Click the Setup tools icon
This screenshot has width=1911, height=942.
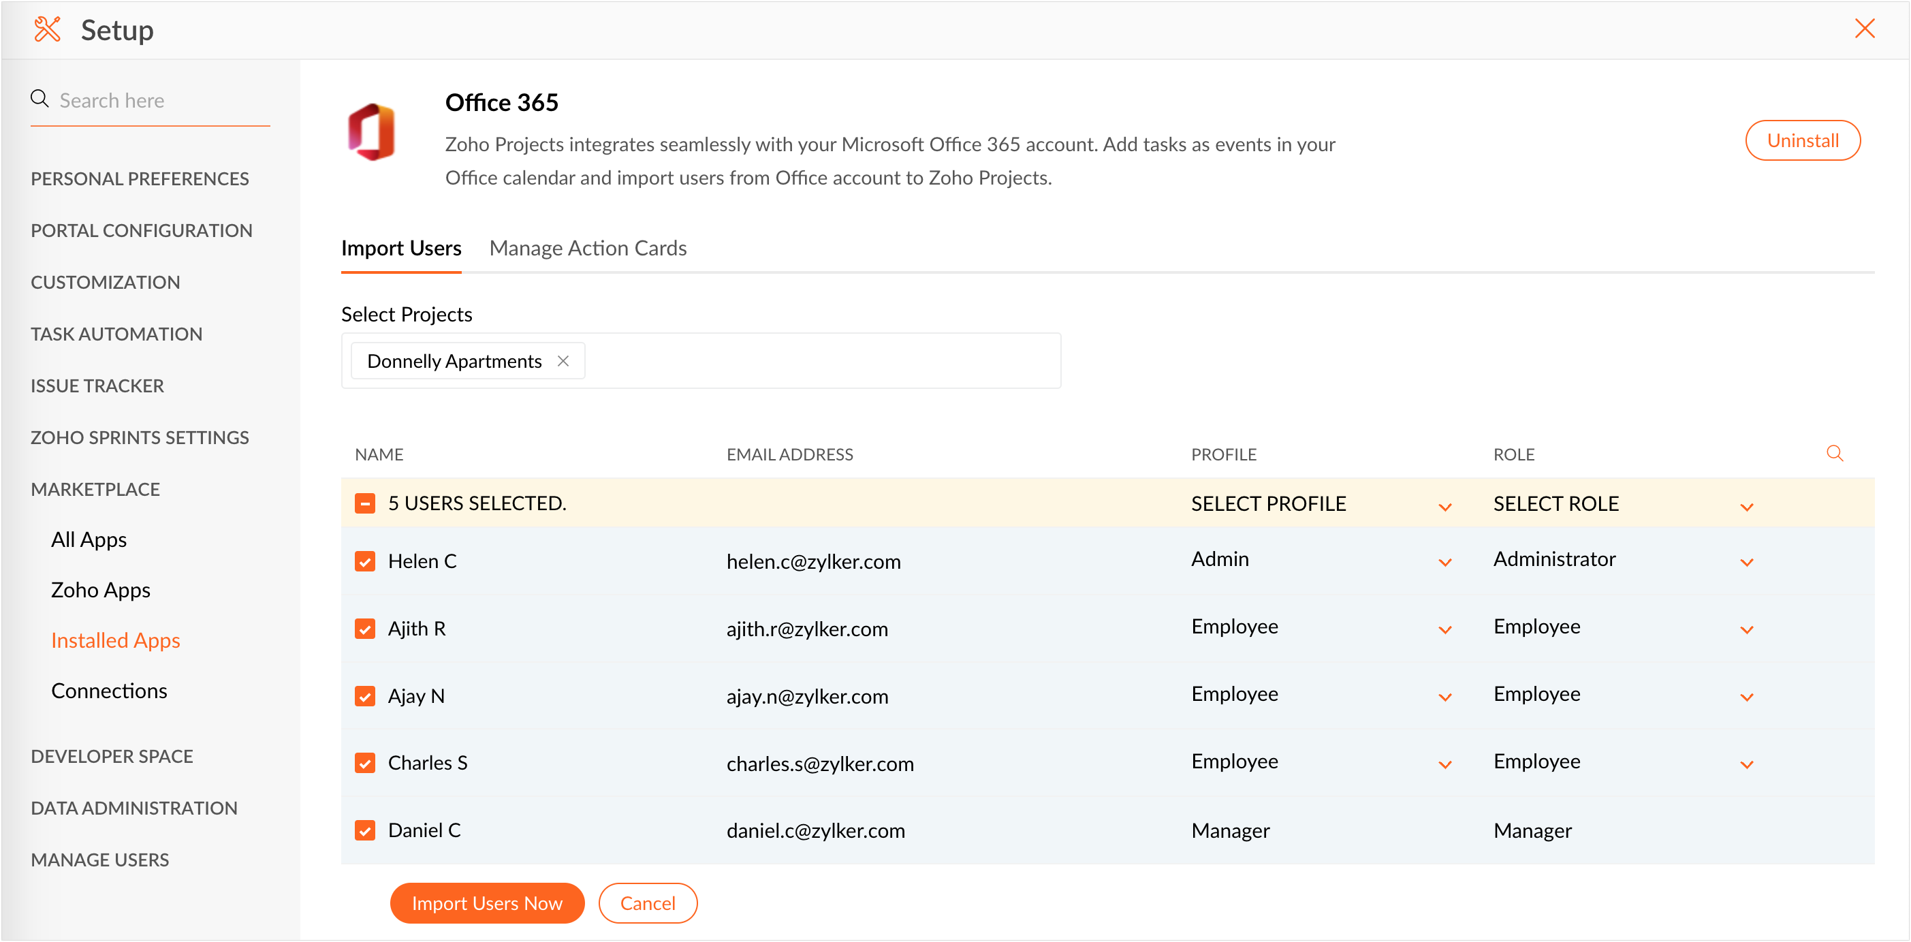48,30
